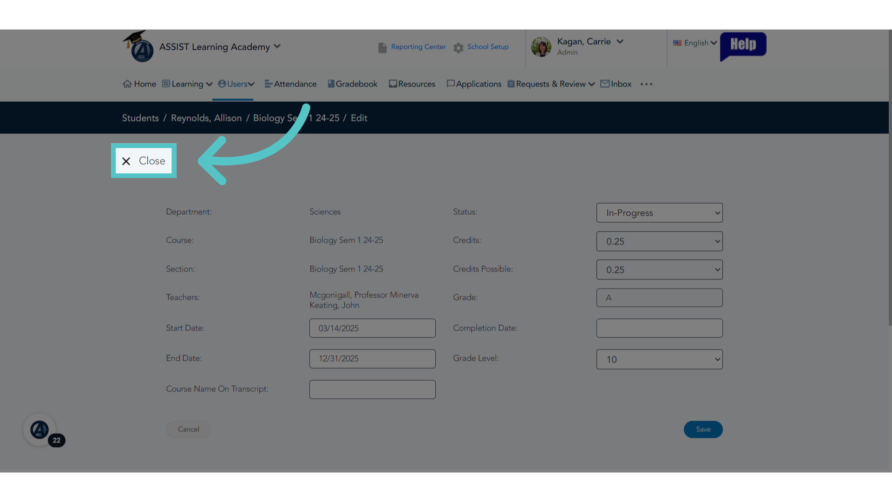Screen dimensions: 892x502
Task: Click the Close button with X
Action: tap(144, 161)
